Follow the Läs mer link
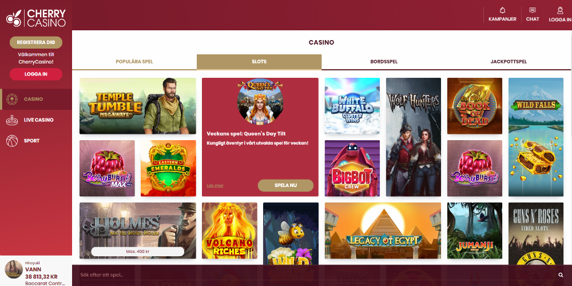 215,186
